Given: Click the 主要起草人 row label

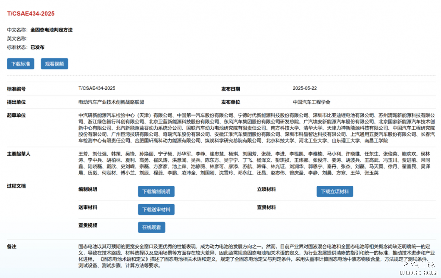Looking at the screenshot, I should point(19,154).
